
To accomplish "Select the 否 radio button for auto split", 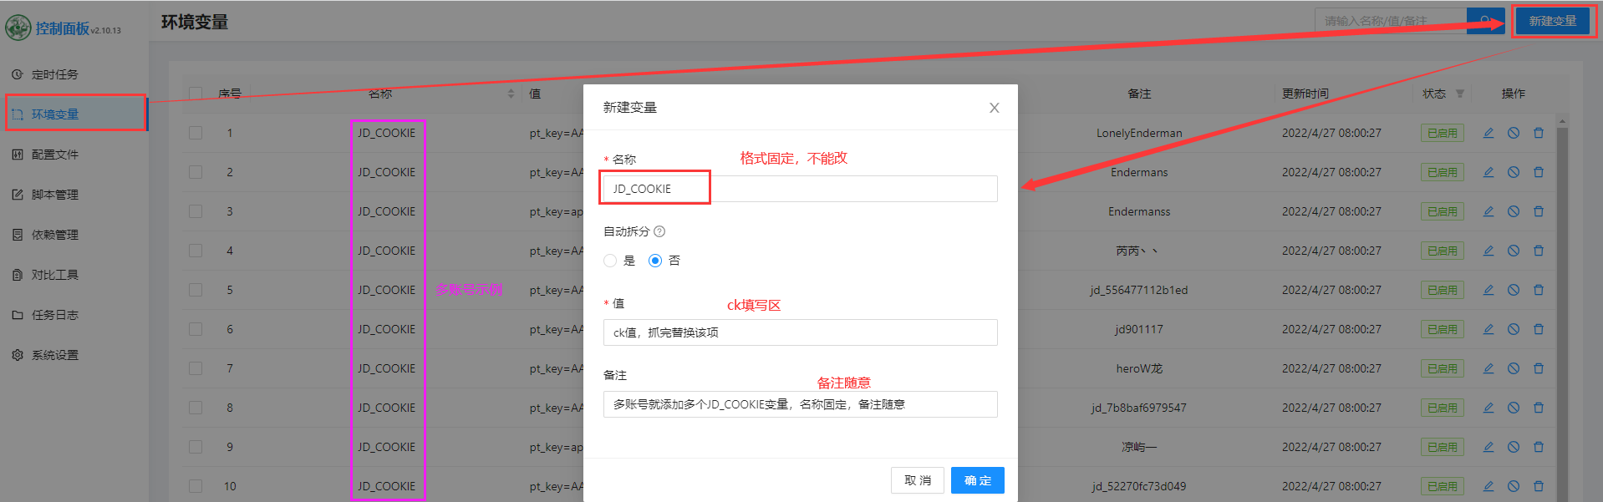I will [x=655, y=261].
